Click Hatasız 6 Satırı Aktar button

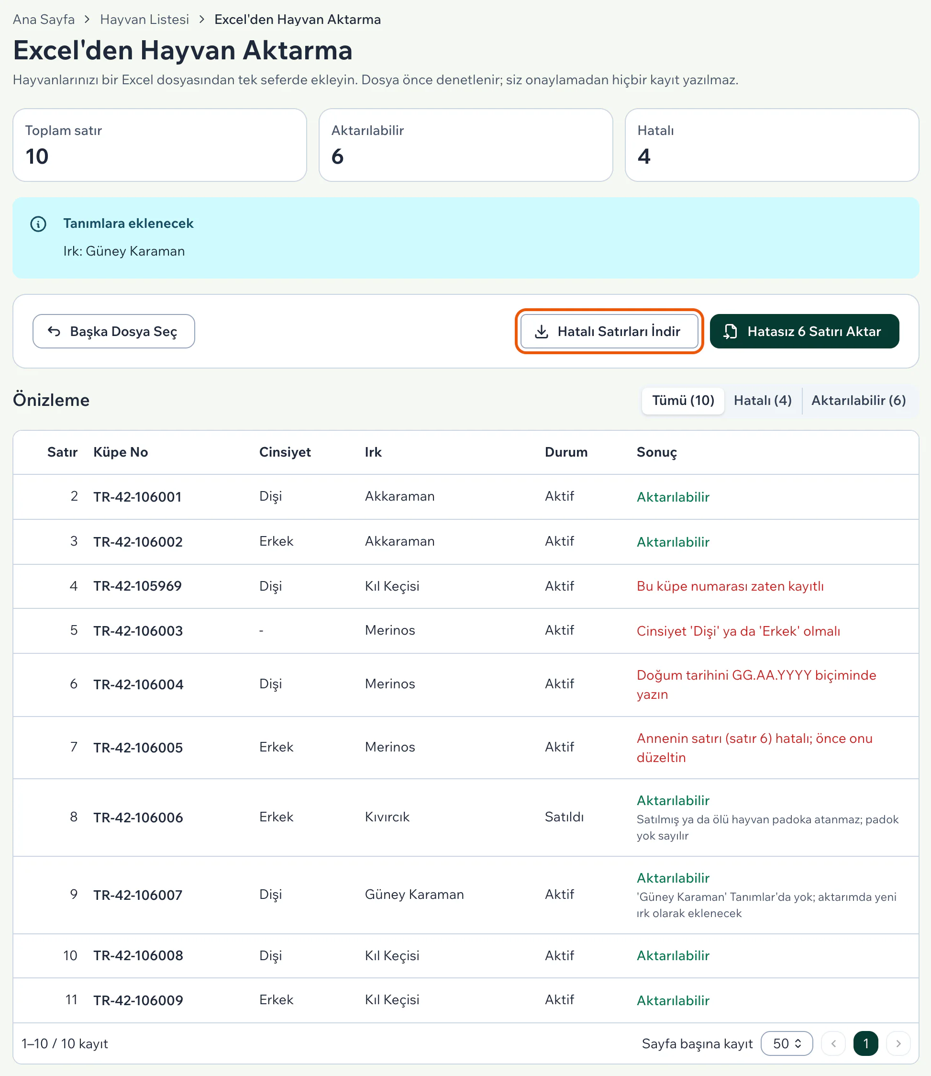[804, 331]
